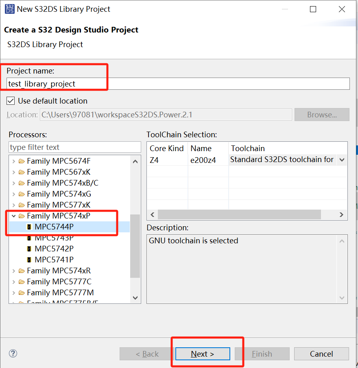Toggle the Use default location checkbox

pos(11,101)
